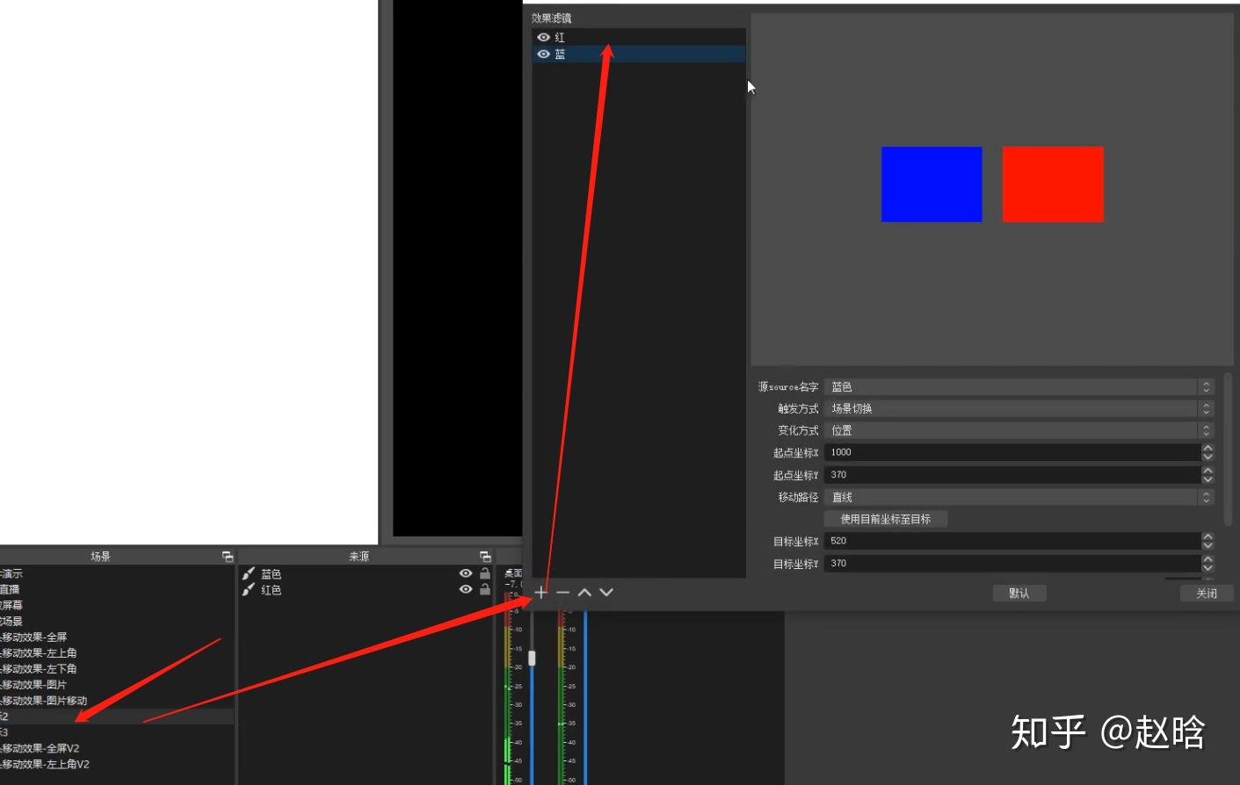Click 使用目前坐标至目标 button
Image resolution: width=1240 pixels, height=785 pixels.
click(885, 519)
